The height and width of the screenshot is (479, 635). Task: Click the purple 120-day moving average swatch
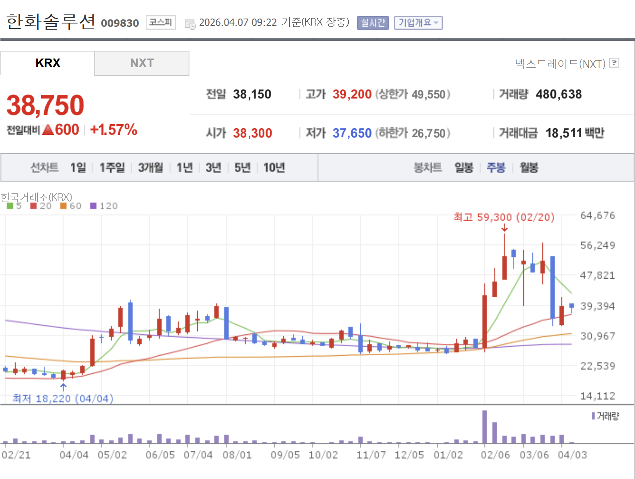click(x=93, y=206)
